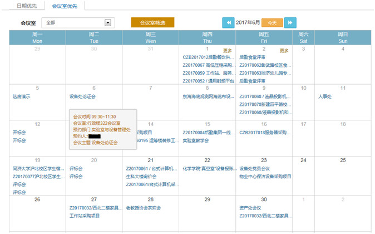Open the 会议室 dropdown list
375x234 pixels.
tap(108, 23)
